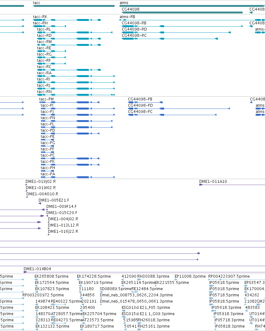This screenshot has width=265, height=331.
Task: Select transcript CG44098-RD
Action: [134, 29]
